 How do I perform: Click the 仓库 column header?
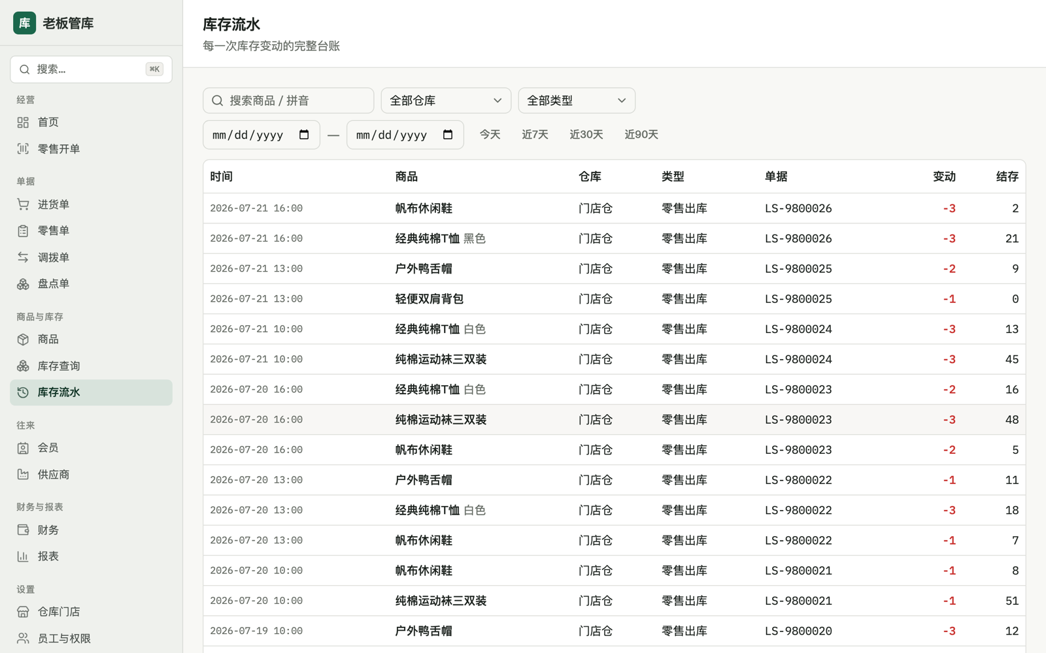(590, 177)
